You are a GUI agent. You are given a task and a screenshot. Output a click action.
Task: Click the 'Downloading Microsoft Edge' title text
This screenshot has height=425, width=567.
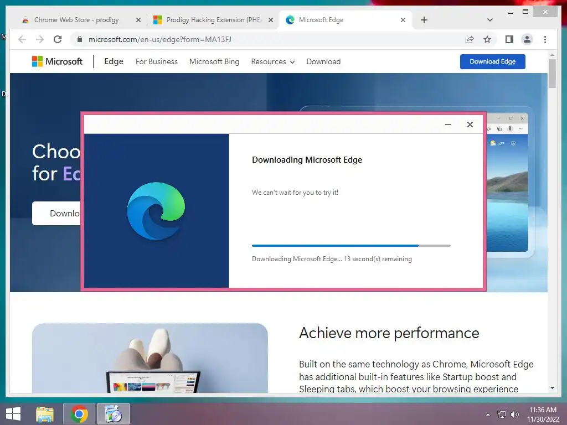[x=307, y=160]
